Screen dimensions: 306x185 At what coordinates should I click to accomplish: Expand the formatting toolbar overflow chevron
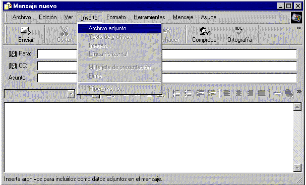coord(299,91)
